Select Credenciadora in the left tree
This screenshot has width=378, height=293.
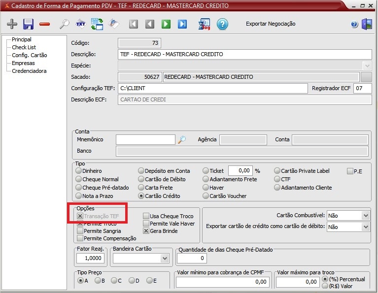(x=29, y=71)
